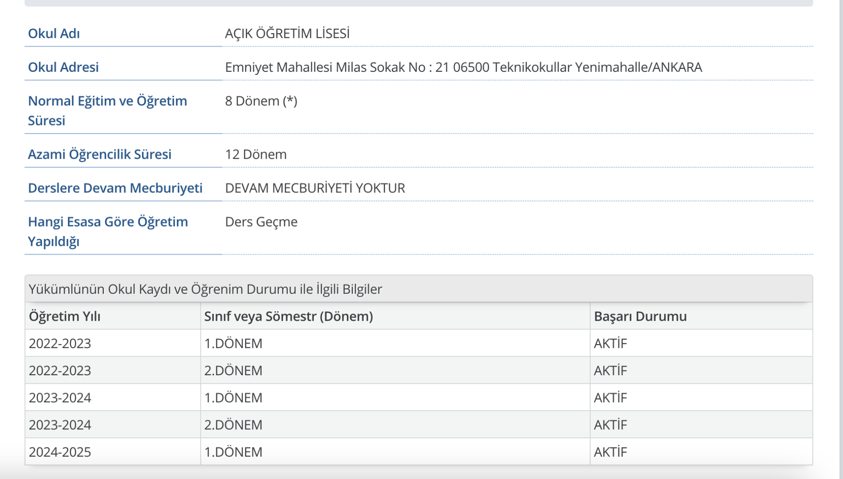The image size is (843, 479).
Task: Click the "Başarı Durumu" column header
Action: point(640,316)
